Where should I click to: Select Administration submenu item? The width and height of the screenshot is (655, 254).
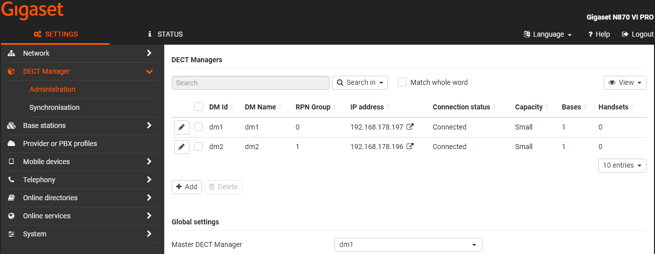tap(52, 89)
